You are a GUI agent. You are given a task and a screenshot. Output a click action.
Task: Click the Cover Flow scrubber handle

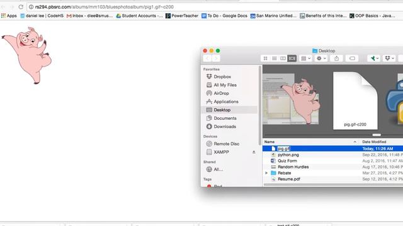tap(377, 135)
